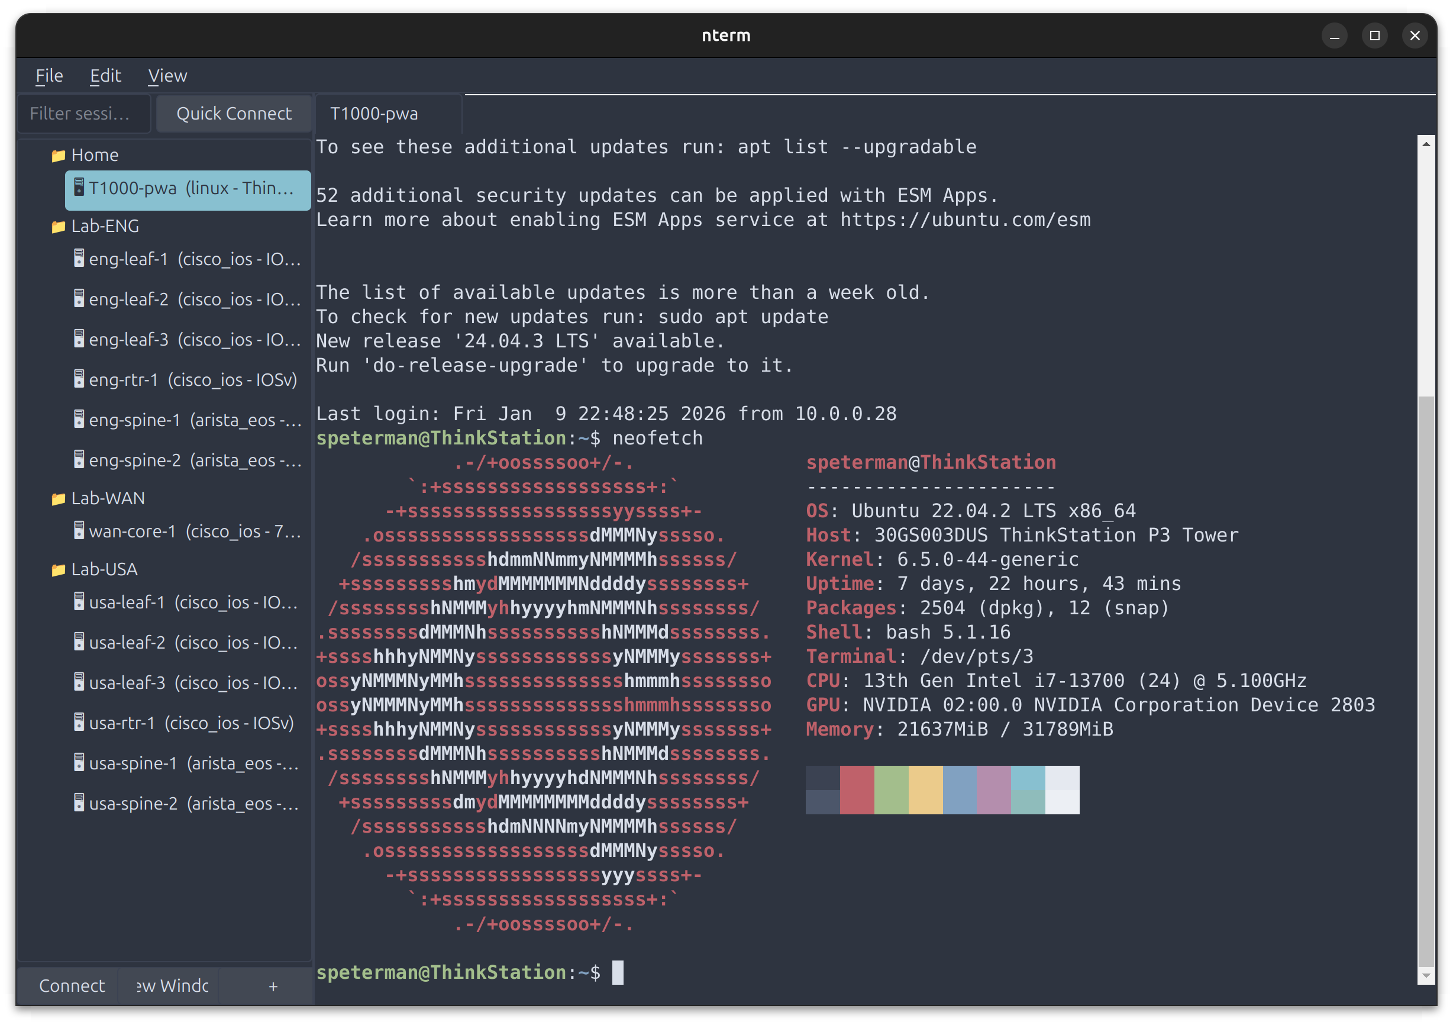Open the View menu
1453x1025 pixels.
pos(167,75)
